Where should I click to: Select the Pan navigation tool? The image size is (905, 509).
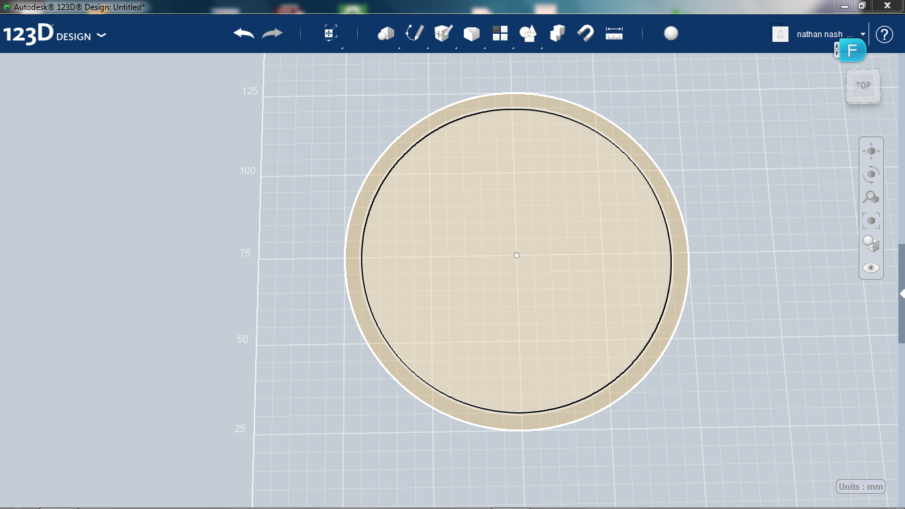[871, 151]
